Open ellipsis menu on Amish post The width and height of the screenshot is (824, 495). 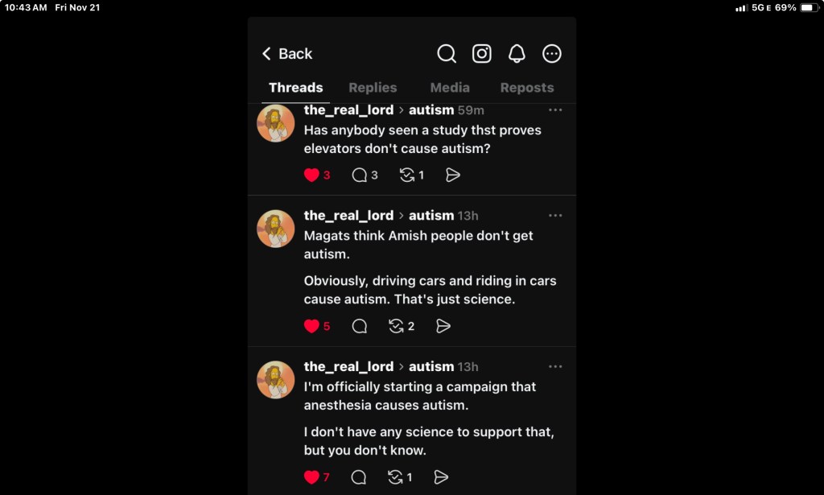555,216
